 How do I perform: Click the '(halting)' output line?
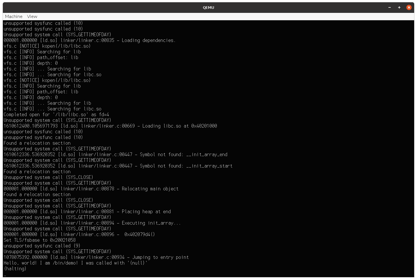click(15, 269)
